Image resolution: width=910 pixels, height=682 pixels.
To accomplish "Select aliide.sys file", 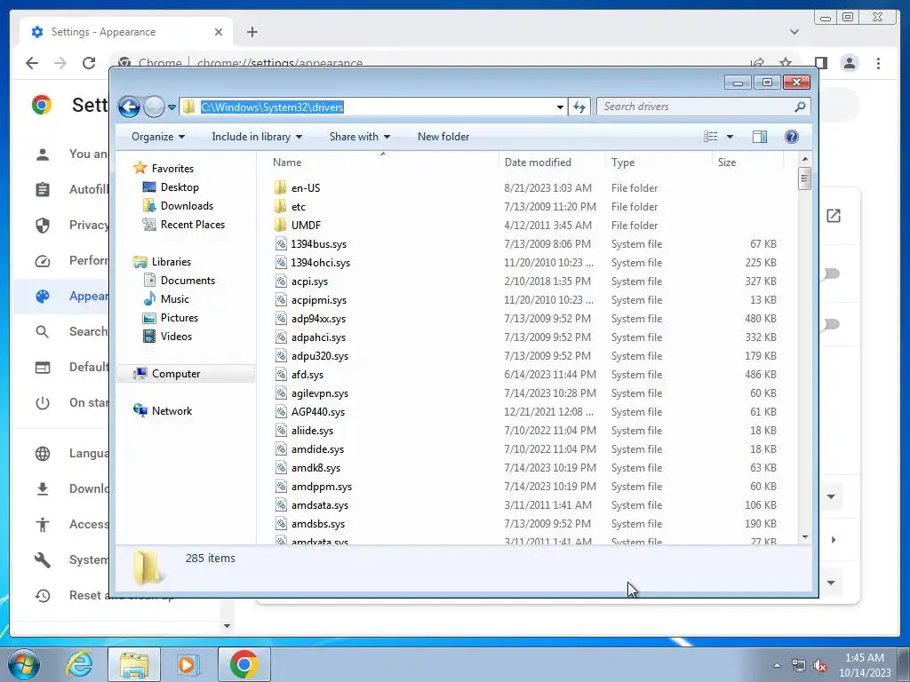I will click(x=312, y=431).
